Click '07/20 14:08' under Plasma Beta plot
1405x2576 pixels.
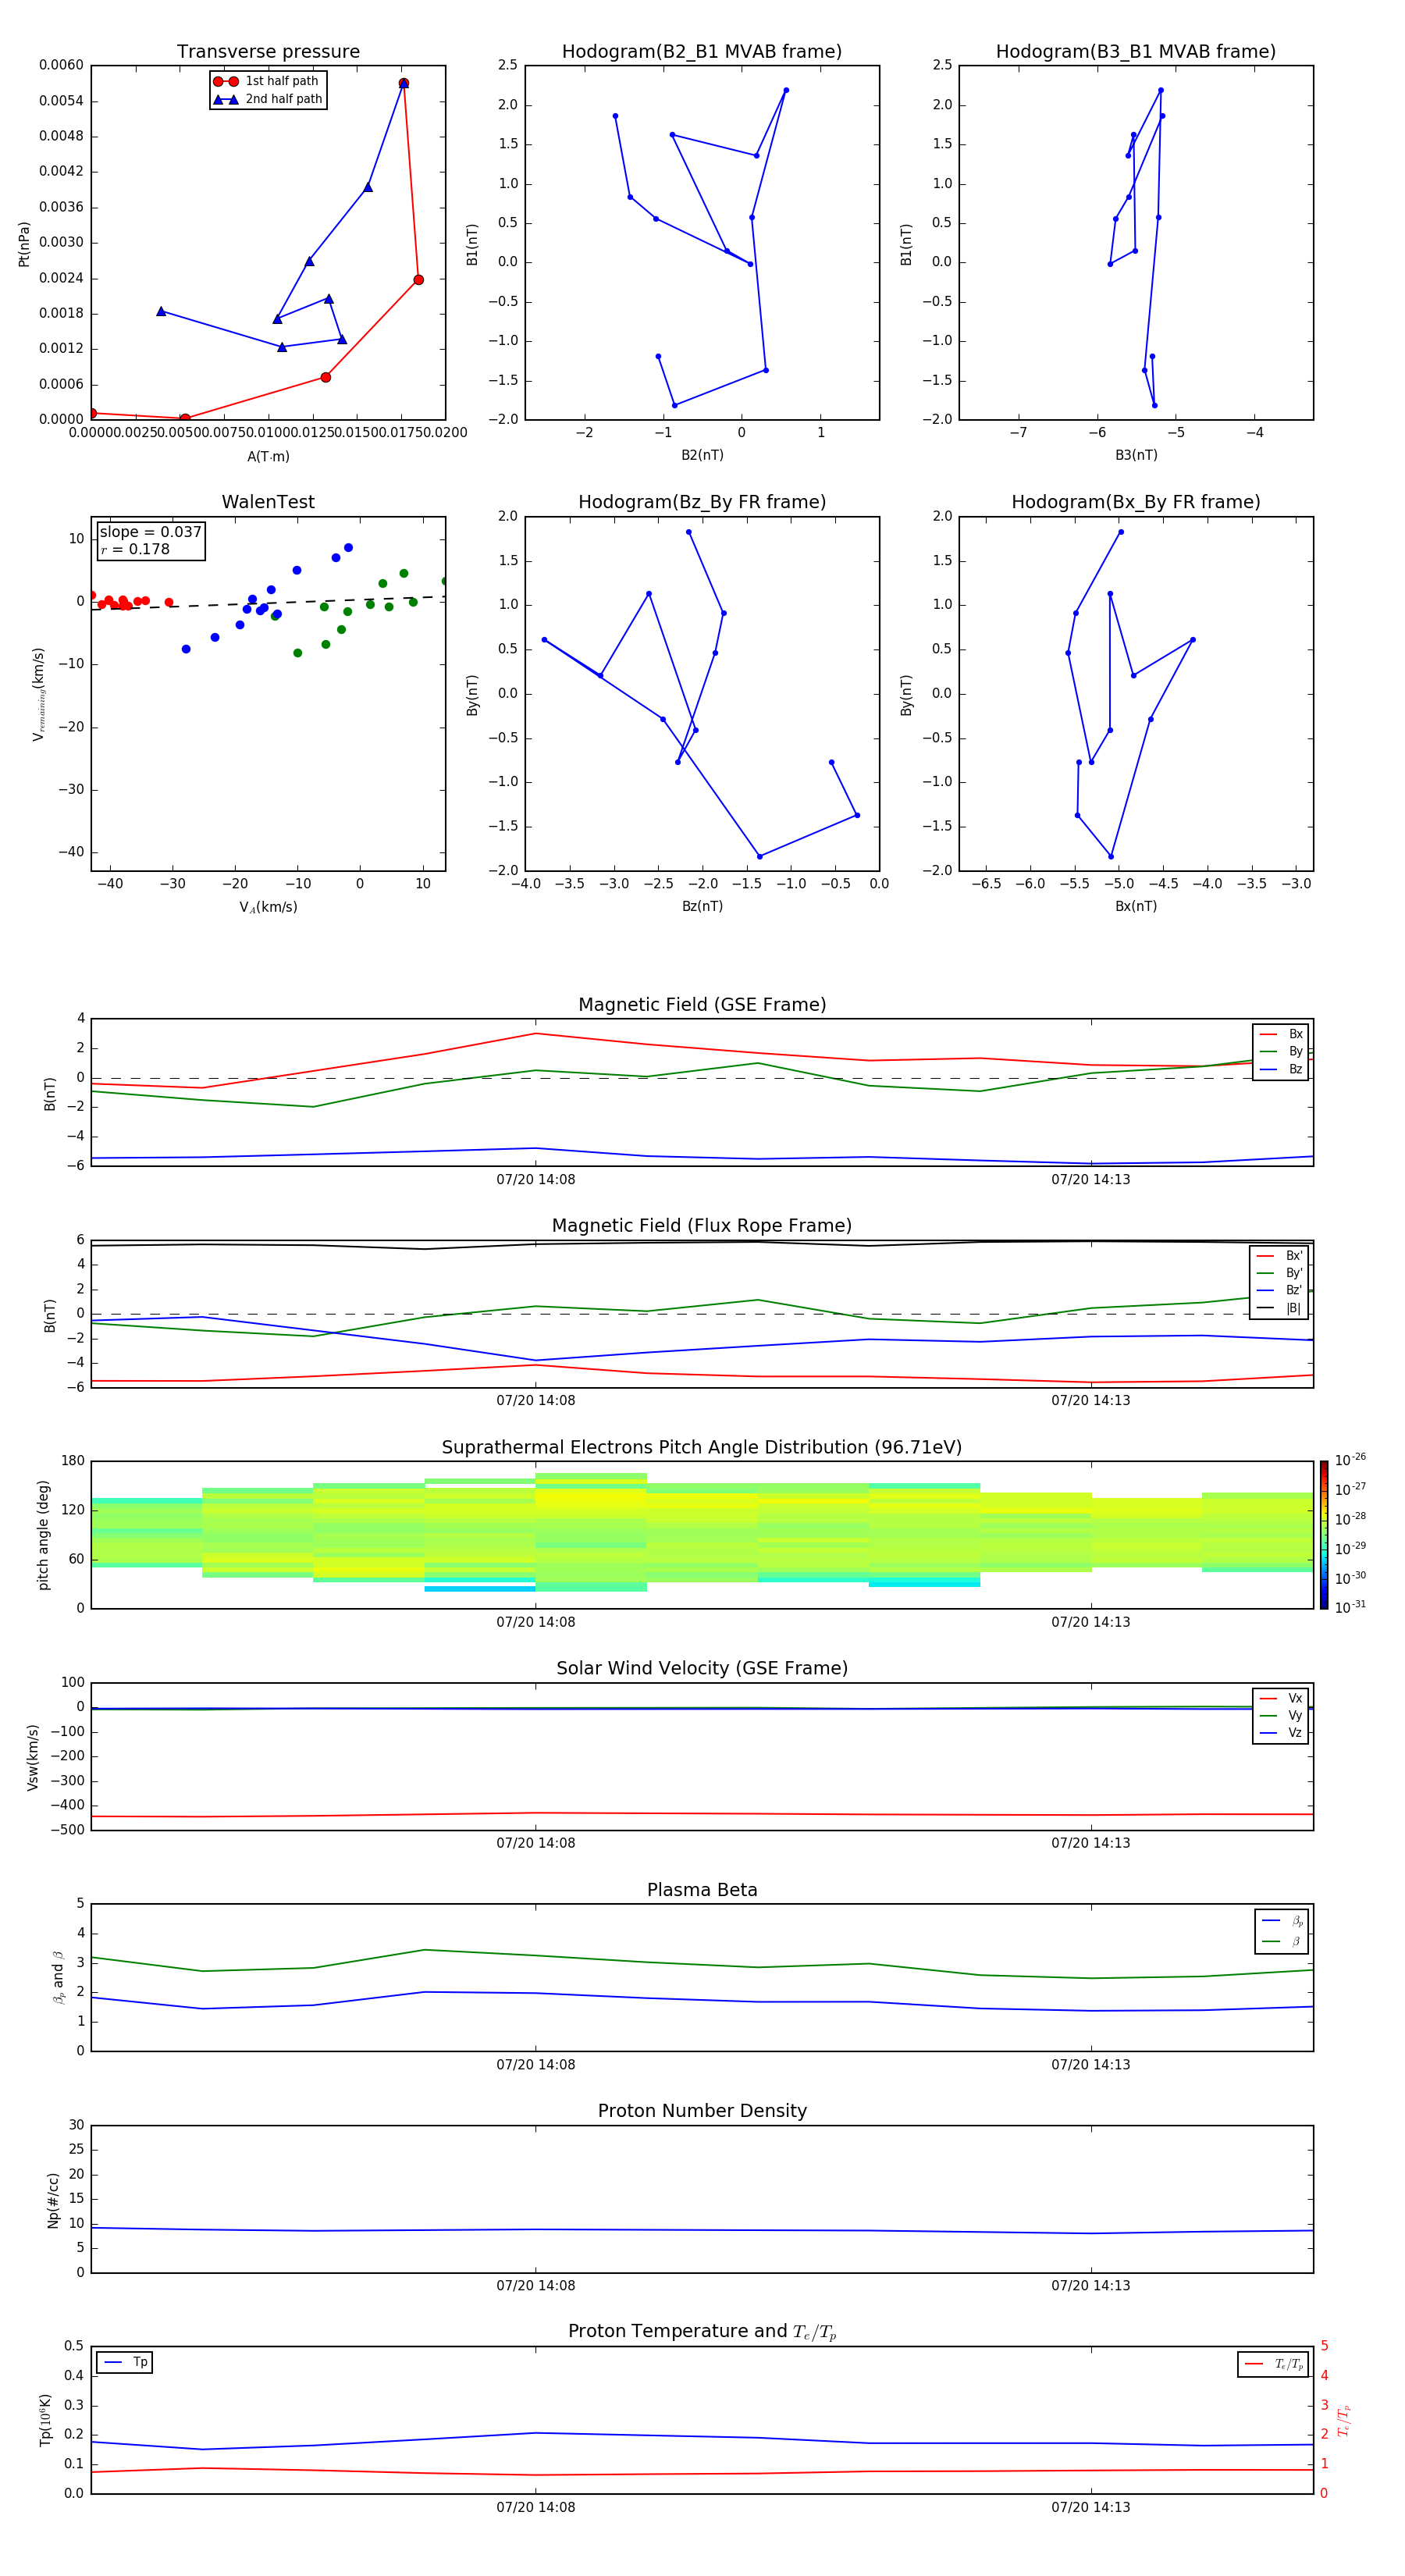(536, 2065)
